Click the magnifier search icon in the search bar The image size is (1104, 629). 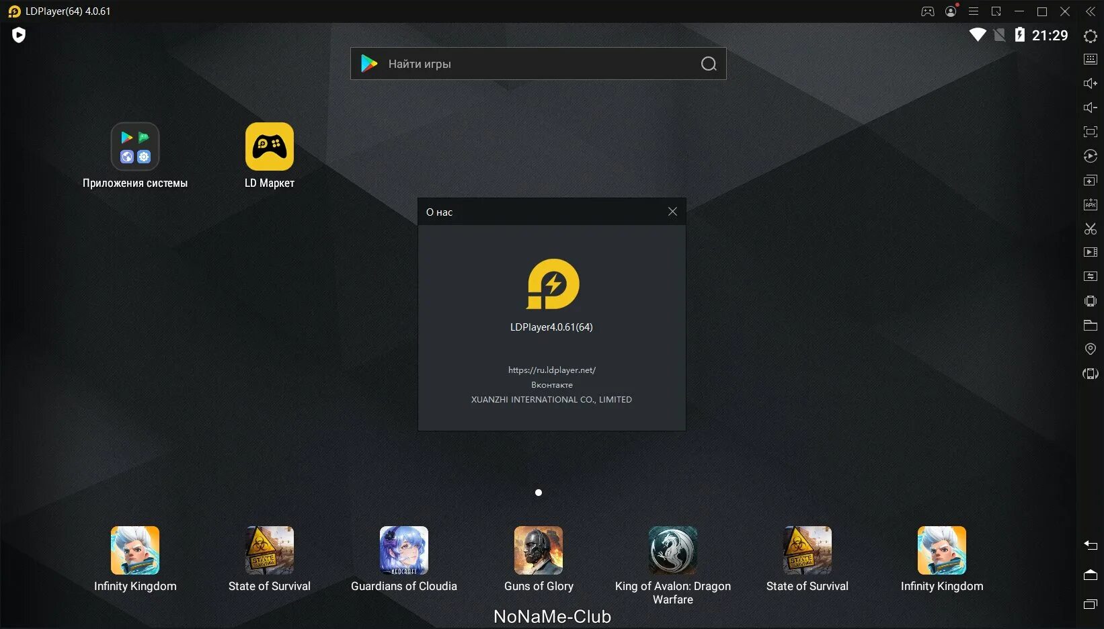(x=709, y=64)
